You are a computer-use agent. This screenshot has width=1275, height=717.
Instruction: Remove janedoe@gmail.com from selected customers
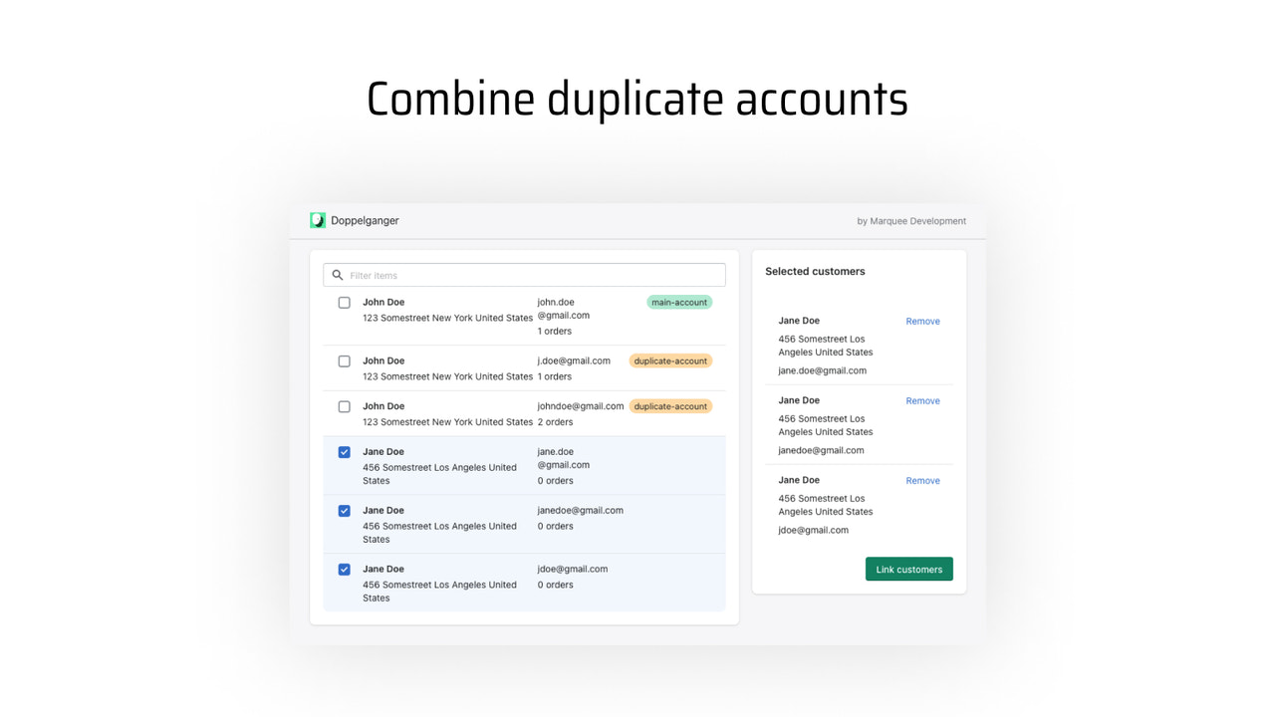click(x=922, y=400)
